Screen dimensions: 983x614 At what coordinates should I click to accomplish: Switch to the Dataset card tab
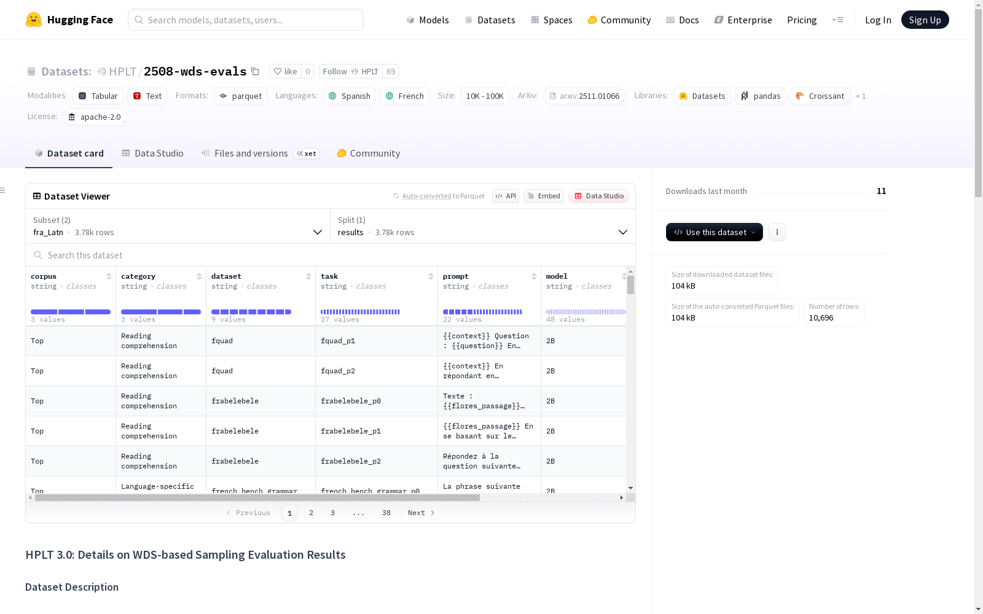tap(69, 153)
